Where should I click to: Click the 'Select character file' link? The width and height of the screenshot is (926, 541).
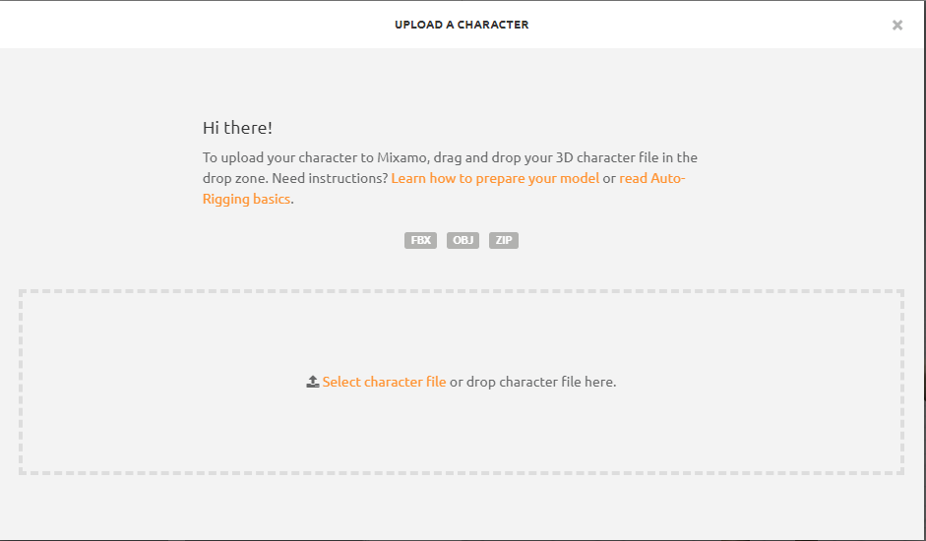384,382
